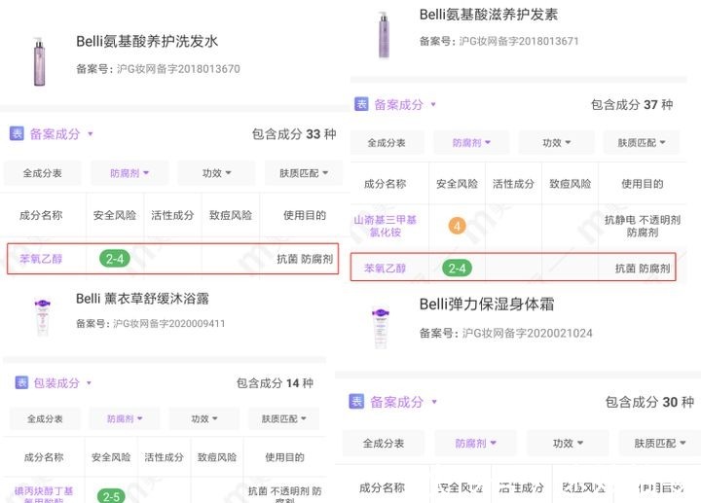Click 成分名称 column header in body cream panel
Viewport: 701px width, 503px height.
pyautogui.click(x=383, y=487)
